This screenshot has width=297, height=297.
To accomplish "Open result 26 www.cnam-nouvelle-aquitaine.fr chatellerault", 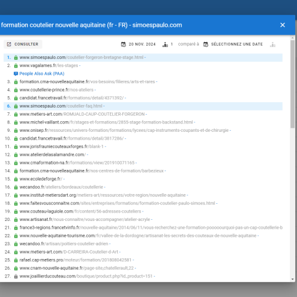I will pos(77,268).
